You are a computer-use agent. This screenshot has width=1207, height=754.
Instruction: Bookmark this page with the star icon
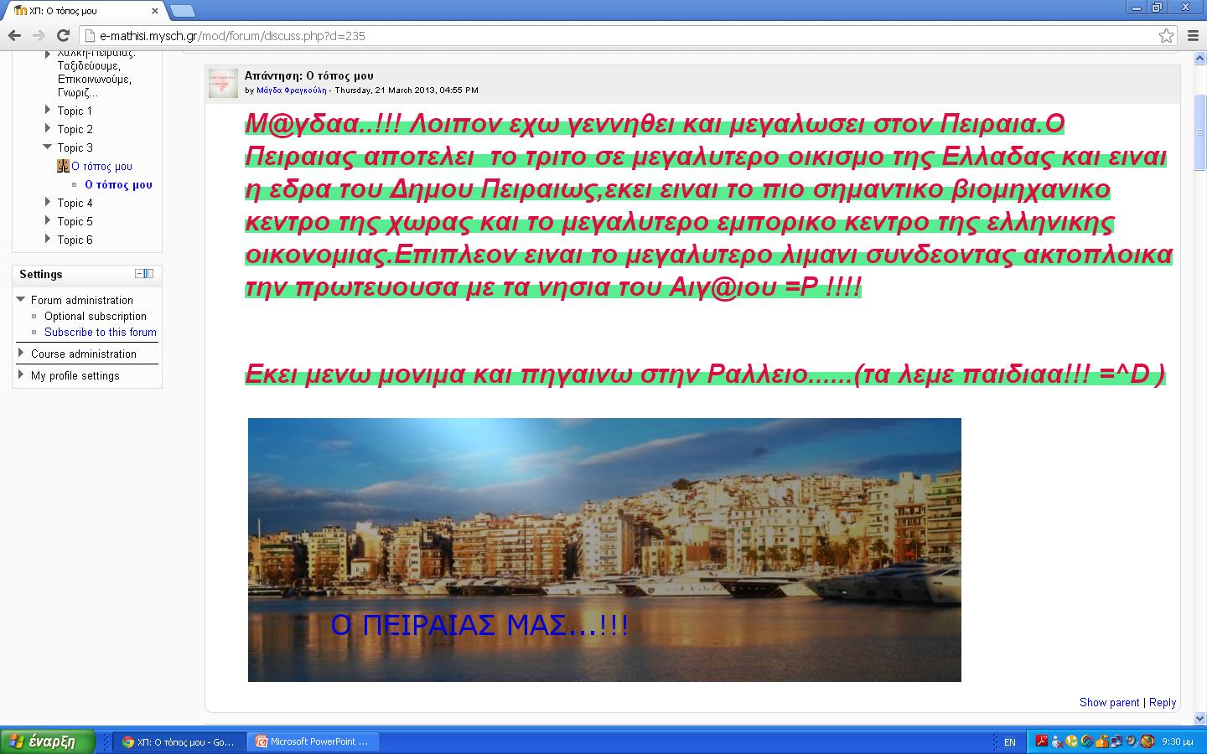1167,35
